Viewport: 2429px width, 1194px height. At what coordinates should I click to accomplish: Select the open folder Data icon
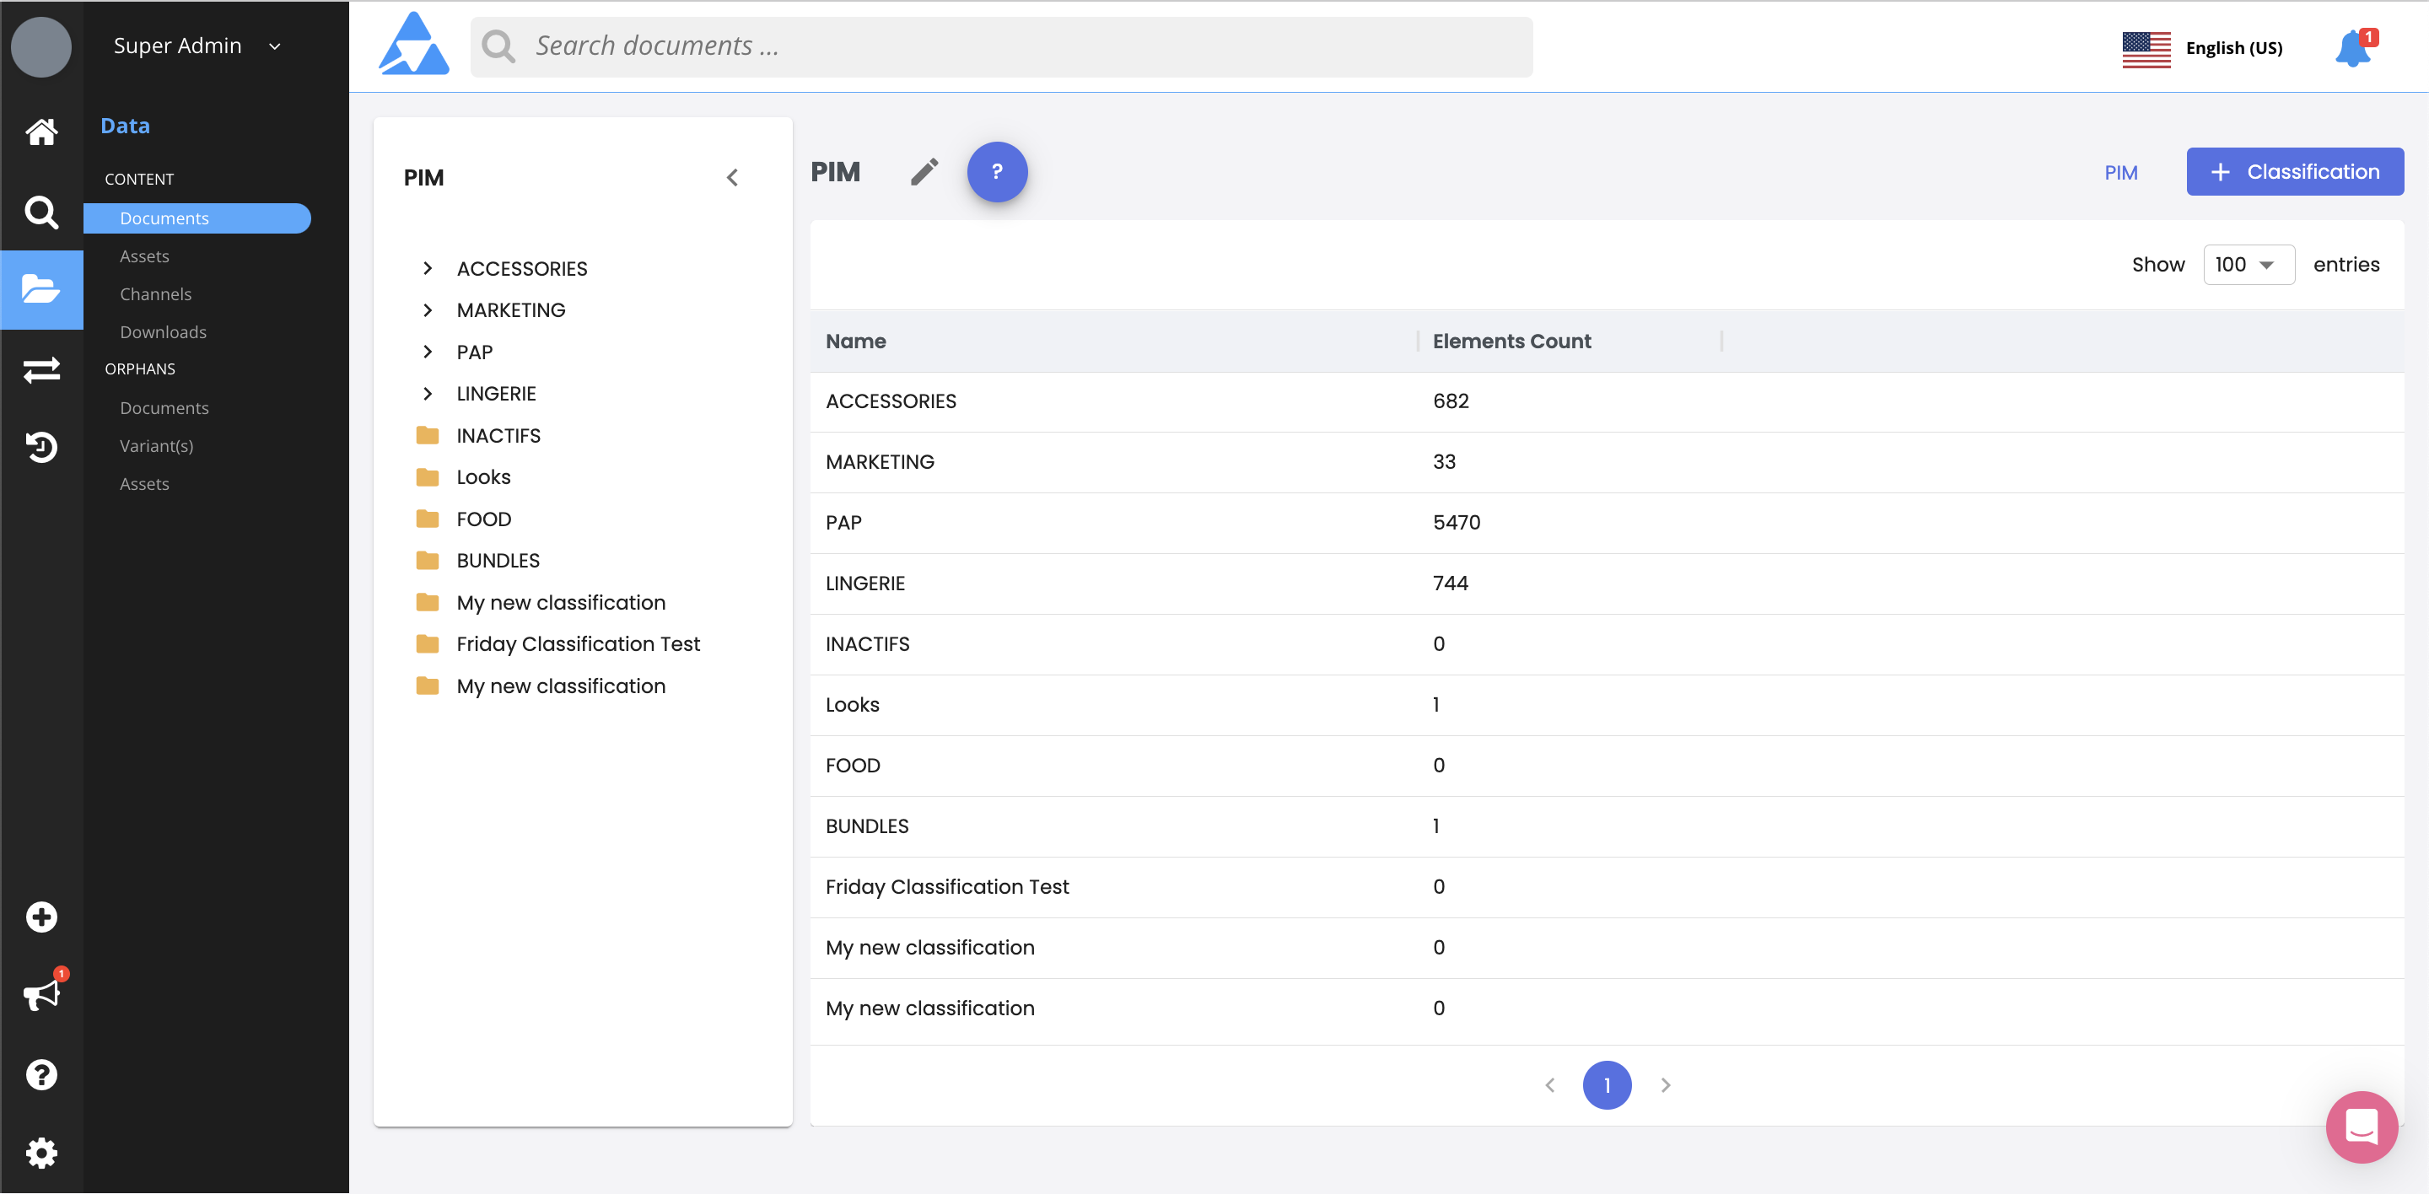(x=41, y=289)
